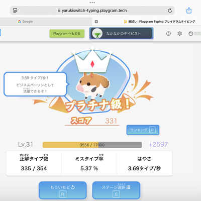
Task: Click the address bar URL field
Action: (92, 11)
